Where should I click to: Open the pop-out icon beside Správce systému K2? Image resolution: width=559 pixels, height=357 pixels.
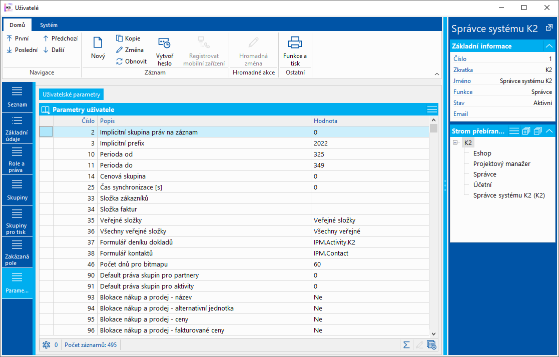[548, 28]
